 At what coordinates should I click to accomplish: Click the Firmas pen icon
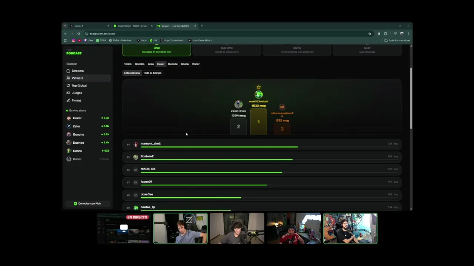tap(68, 100)
